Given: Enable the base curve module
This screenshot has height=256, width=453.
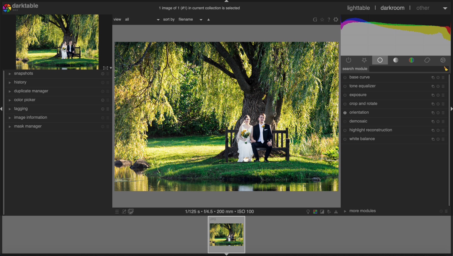Looking at the screenshot, I should pyautogui.click(x=345, y=78).
